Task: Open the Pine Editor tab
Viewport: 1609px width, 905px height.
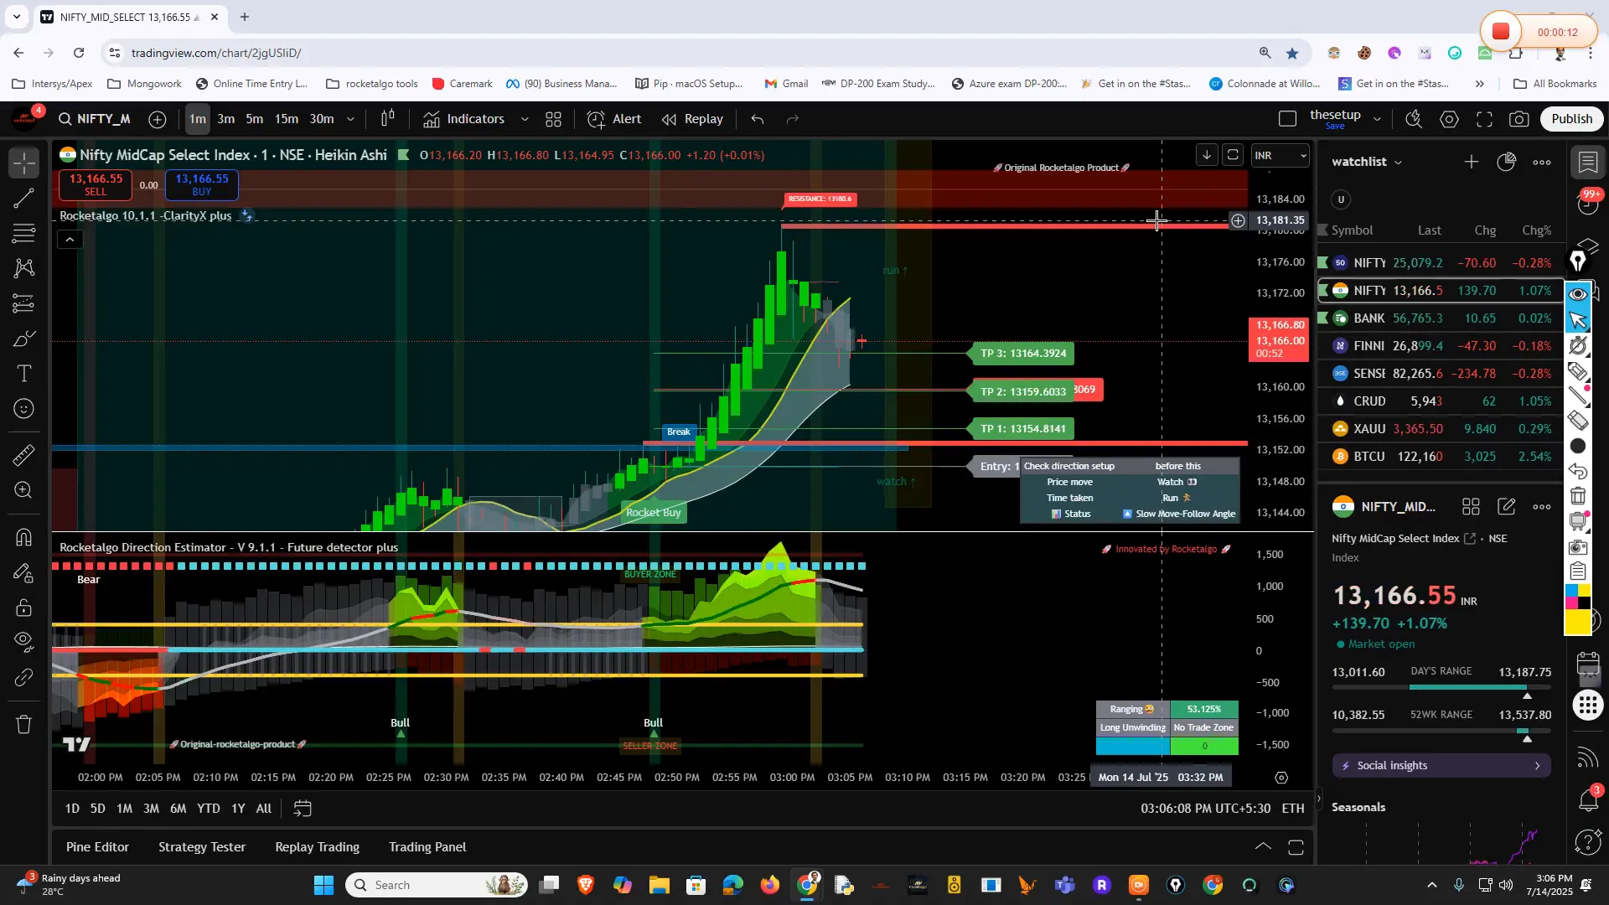Action: 97,847
